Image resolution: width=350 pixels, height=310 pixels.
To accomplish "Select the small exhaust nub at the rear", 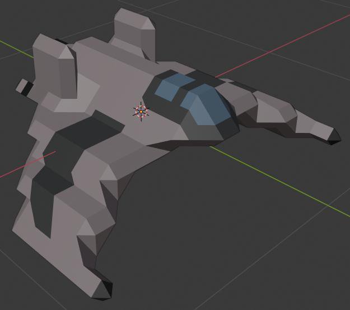I will (x=24, y=87).
